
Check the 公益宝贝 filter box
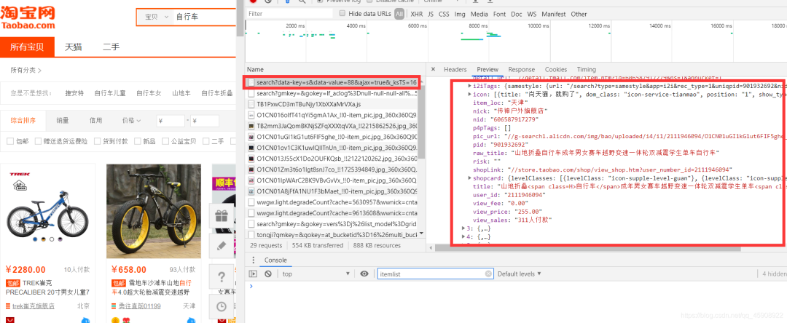[164, 142]
